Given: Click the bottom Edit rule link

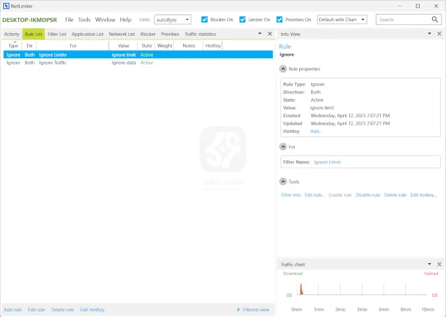Looking at the screenshot, I should pyautogui.click(x=36, y=309).
